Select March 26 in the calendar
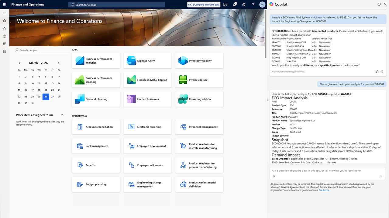Image resolution: width=389 pixels, height=218 pixels. (46, 97)
